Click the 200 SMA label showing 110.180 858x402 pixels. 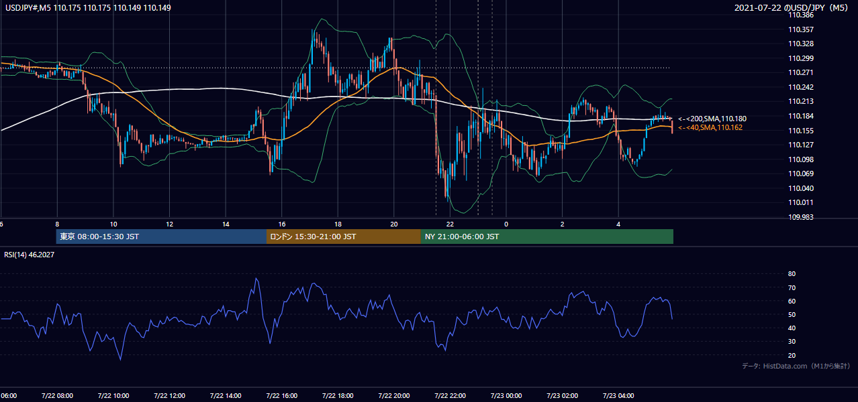[712, 119]
